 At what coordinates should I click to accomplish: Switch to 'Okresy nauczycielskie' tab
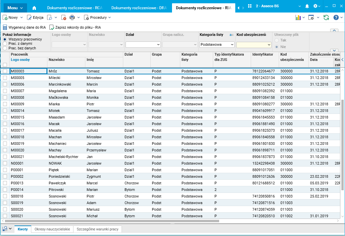tap(52, 229)
